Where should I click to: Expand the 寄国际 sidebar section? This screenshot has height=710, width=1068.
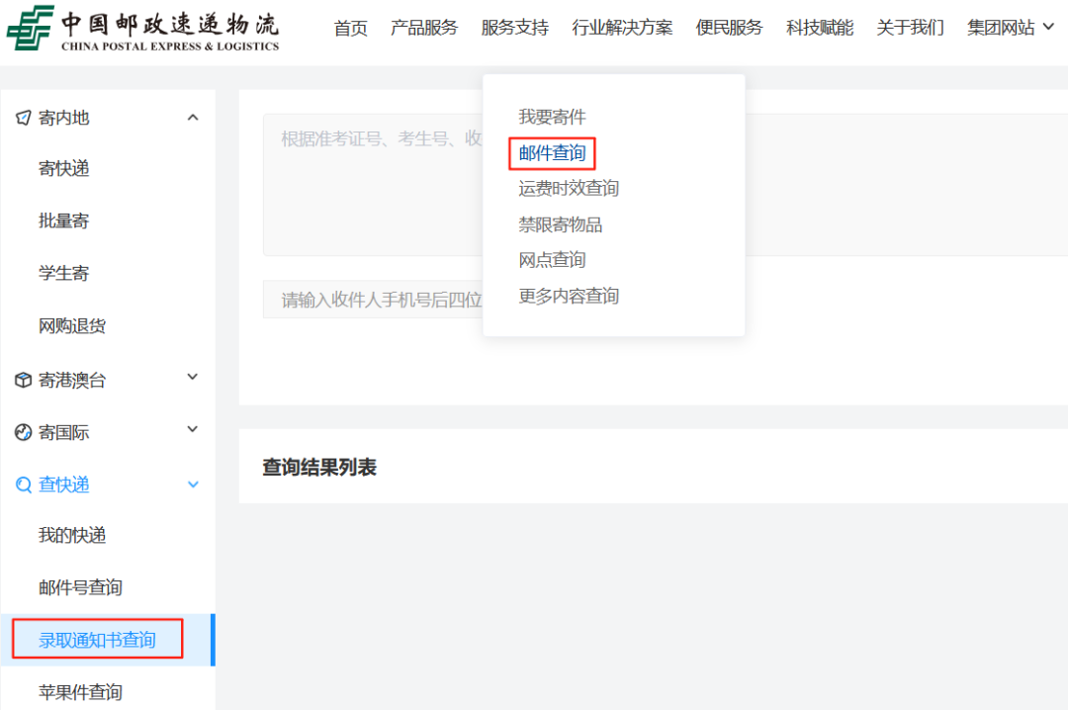192,430
